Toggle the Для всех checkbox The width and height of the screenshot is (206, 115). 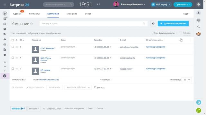(95, 87)
